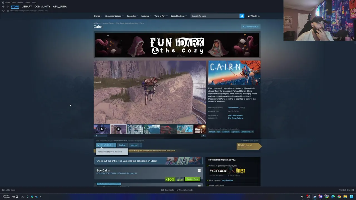Viewport: 356px width, 200px height.
Task: Click the Windows platform icon beside Buy Cairn
Action: pyautogui.click(x=199, y=170)
